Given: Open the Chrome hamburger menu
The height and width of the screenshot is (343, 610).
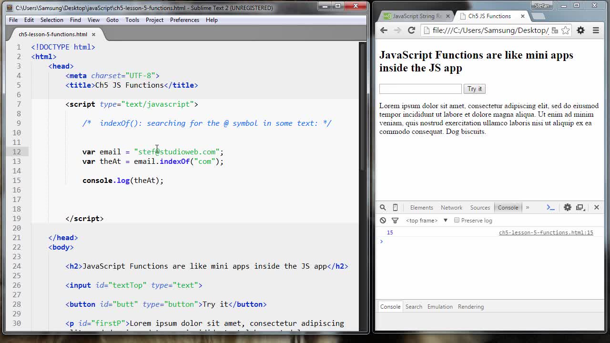Looking at the screenshot, I should tap(596, 30).
